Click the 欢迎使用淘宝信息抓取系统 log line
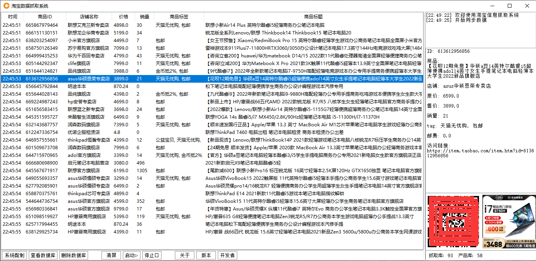The width and height of the screenshot is (536, 261). [x=472, y=15]
